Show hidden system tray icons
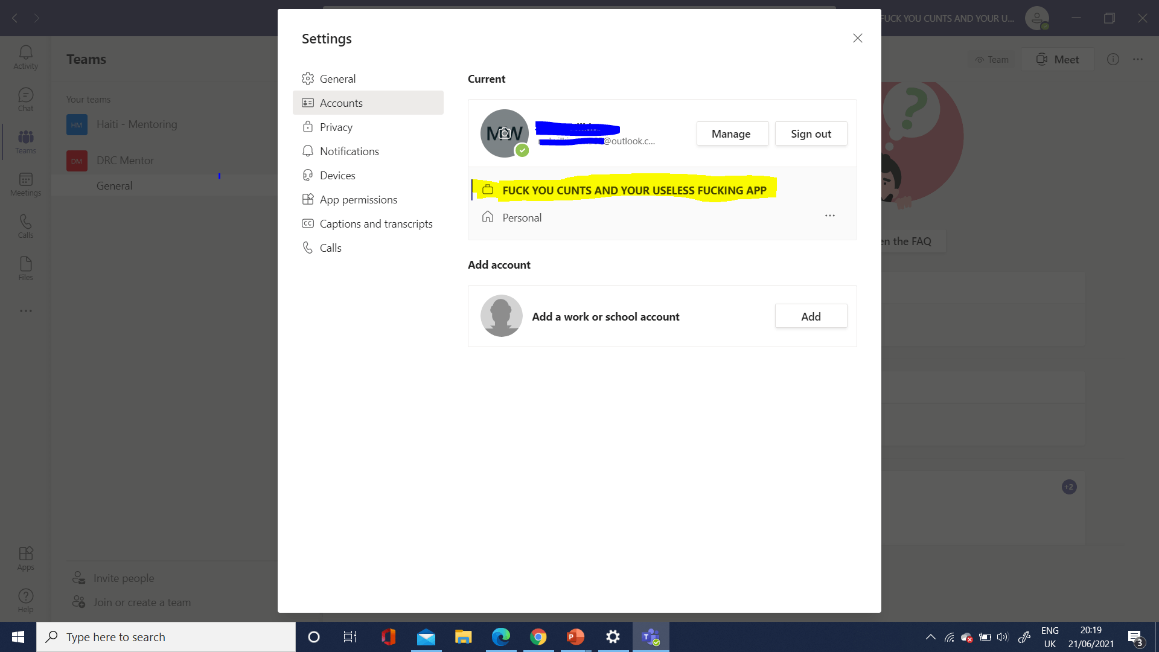1159x652 pixels. click(x=930, y=637)
